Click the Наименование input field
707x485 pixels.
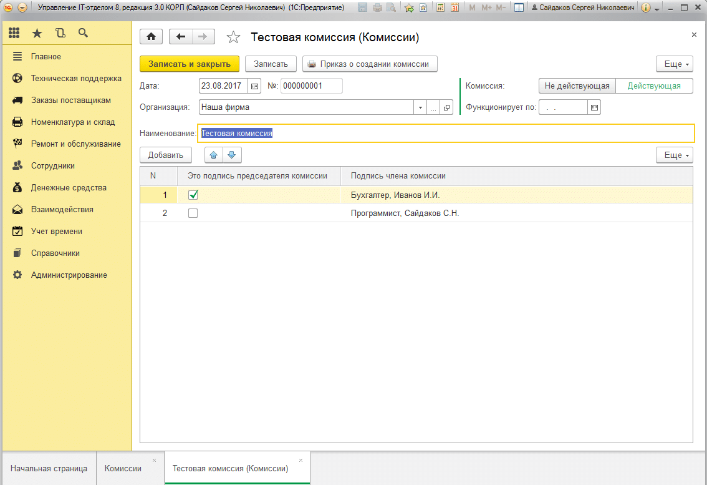click(x=446, y=133)
